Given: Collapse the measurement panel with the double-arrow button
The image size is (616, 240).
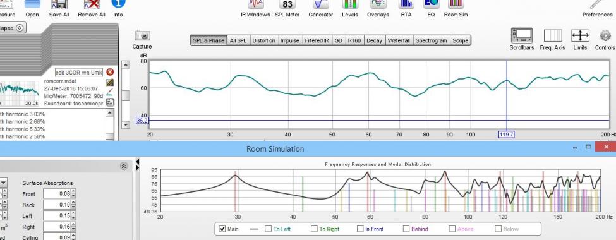Looking at the screenshot, I should 20,28.
